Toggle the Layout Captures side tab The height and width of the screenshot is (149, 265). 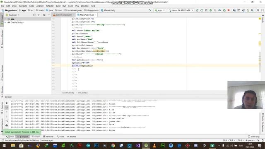2,73
